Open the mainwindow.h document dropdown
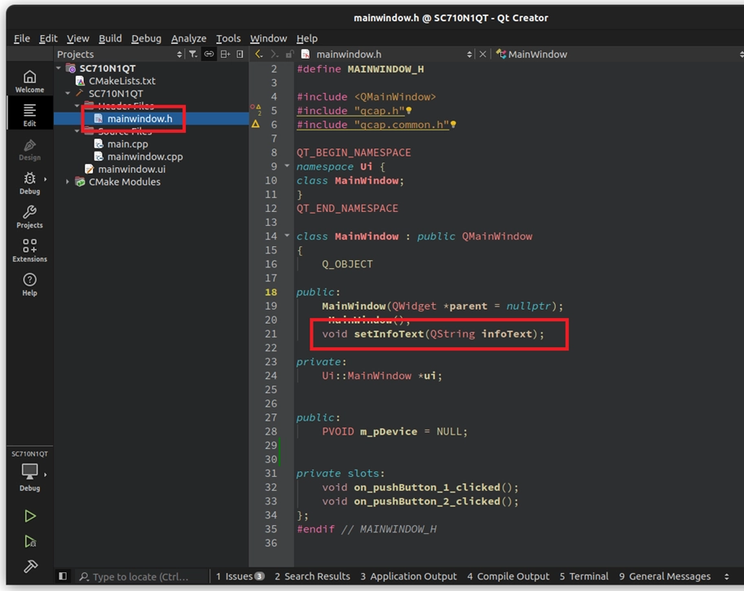This screenshot has height=591, width=744. tap(388, 54)
